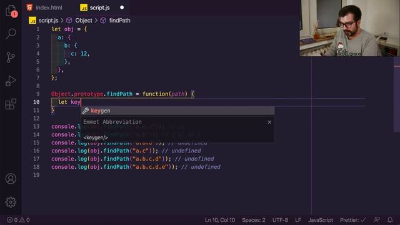Image resolution: width=400 pixels, height=225 pixels.
Task: Click the webcam video overlay
Action: (350, 28)
